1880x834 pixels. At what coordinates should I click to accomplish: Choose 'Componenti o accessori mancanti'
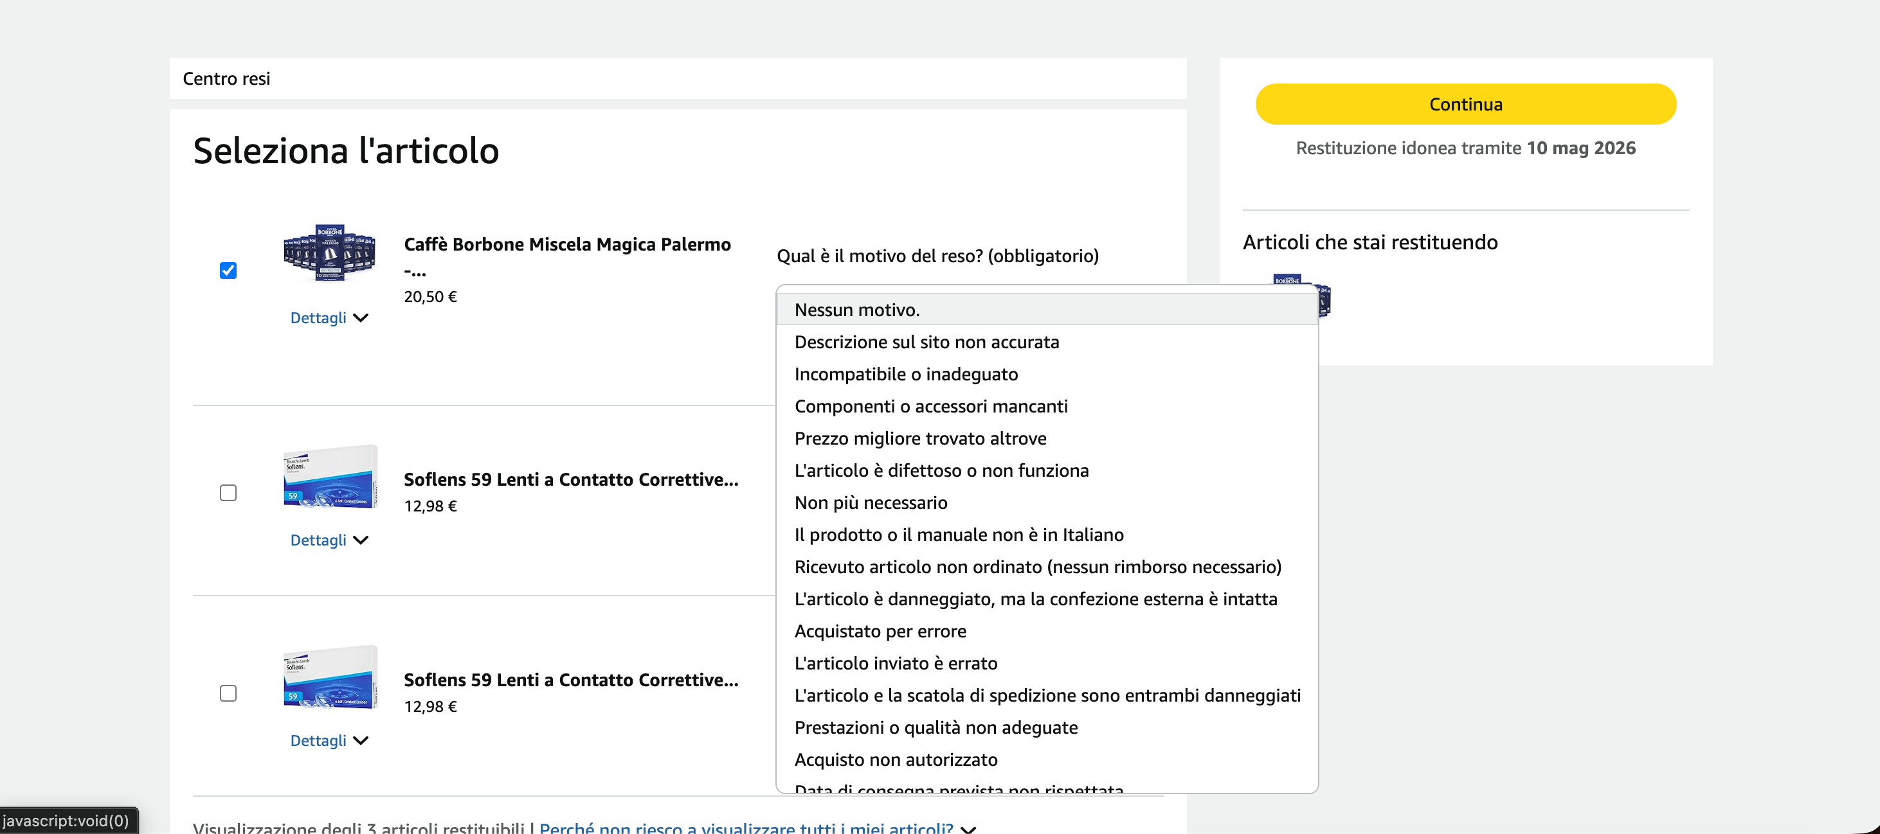(x=1047, y=406)
